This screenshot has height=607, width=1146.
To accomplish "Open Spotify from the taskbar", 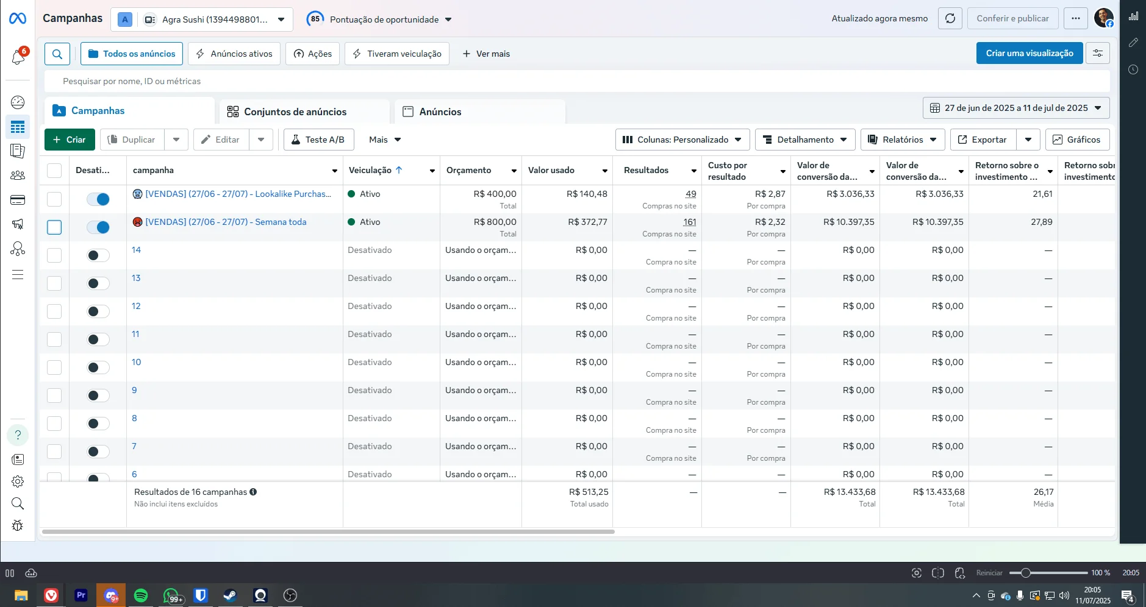I will 141,595.
